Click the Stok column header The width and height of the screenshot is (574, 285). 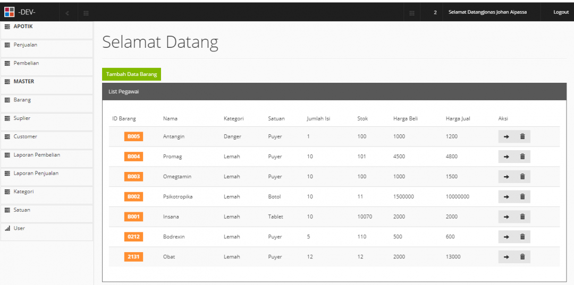363,119
